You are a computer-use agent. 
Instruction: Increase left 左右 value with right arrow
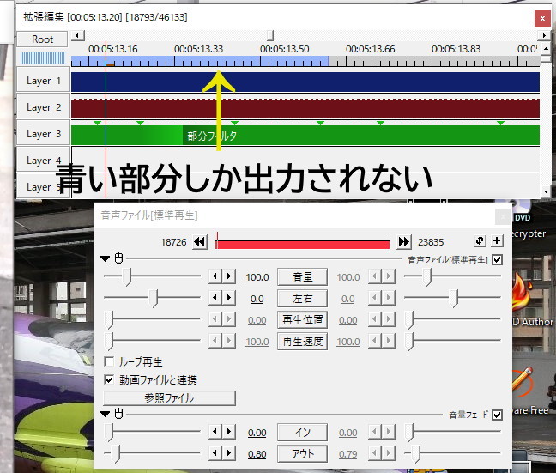(229, 298)
